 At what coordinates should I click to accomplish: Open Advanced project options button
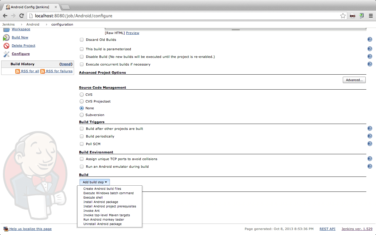354,80
